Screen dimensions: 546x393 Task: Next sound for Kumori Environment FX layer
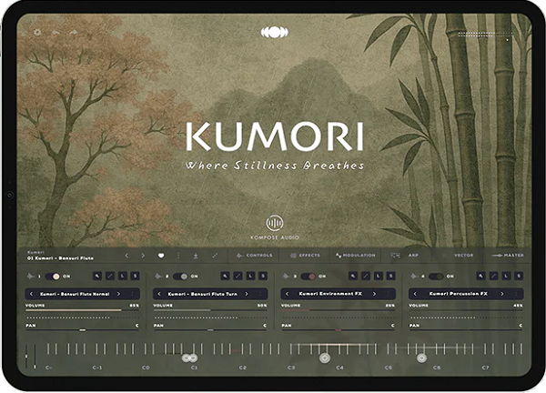[374, 294]
